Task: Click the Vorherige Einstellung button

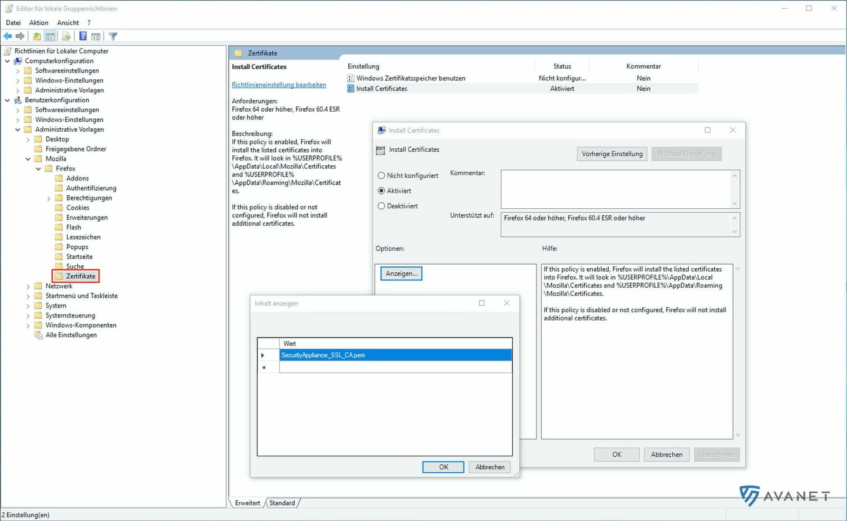Action: click(x=612, y=154)
